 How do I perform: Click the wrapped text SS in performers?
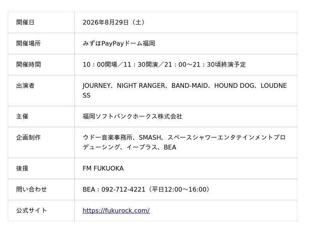[87, 96]
